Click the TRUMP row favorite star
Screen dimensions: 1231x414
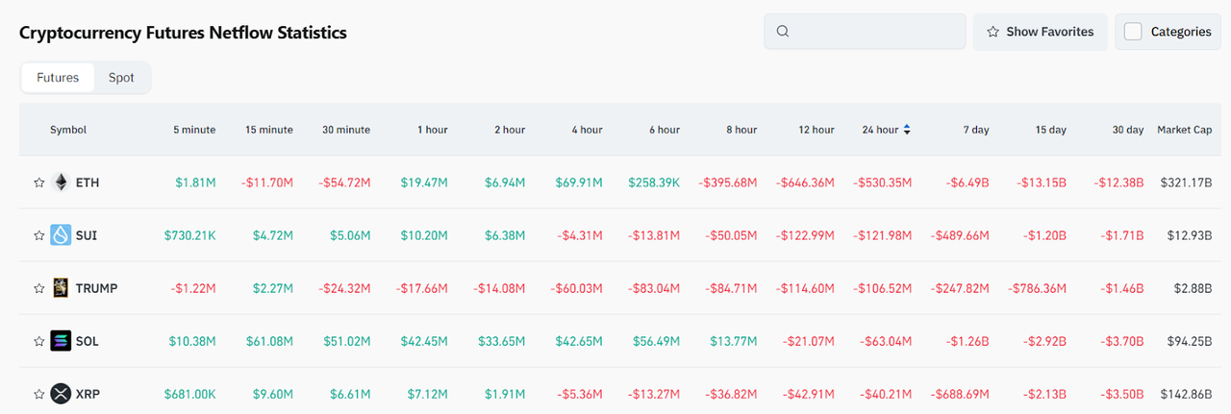tap(39, 288)
